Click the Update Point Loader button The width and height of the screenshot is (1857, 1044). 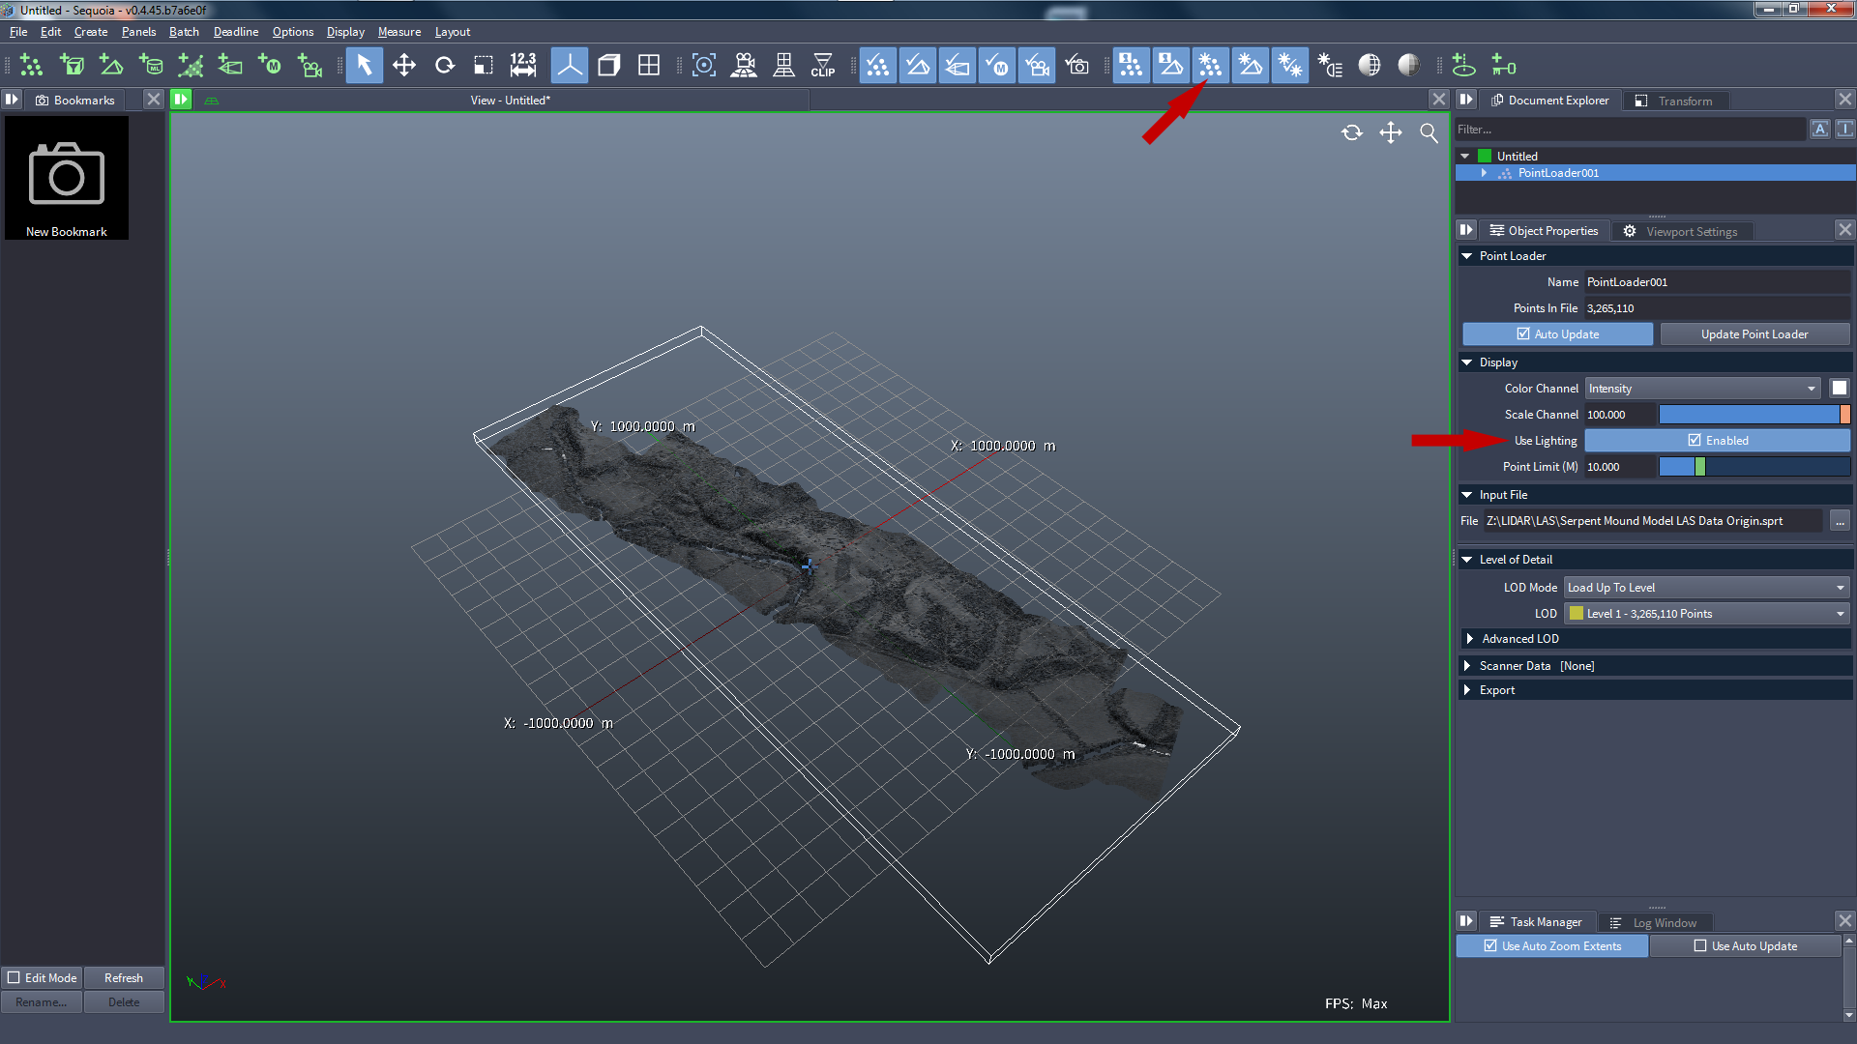pos(1754,333)
